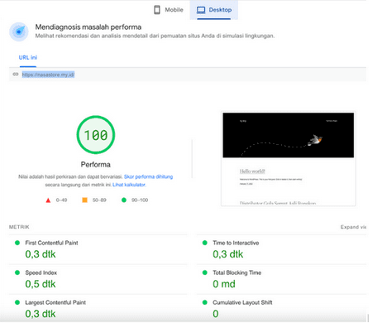Open the website screenshot thumbnail
Screen dimensions: 387x328
(x=289, y=159)
